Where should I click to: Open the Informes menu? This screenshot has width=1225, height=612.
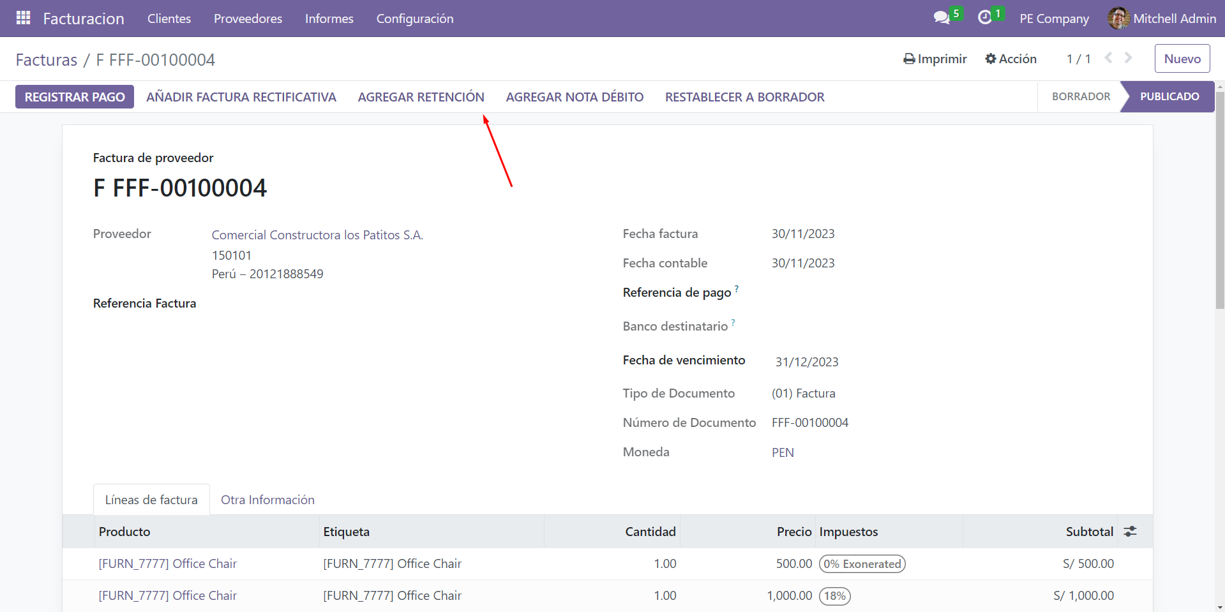[x=329, y=19]
